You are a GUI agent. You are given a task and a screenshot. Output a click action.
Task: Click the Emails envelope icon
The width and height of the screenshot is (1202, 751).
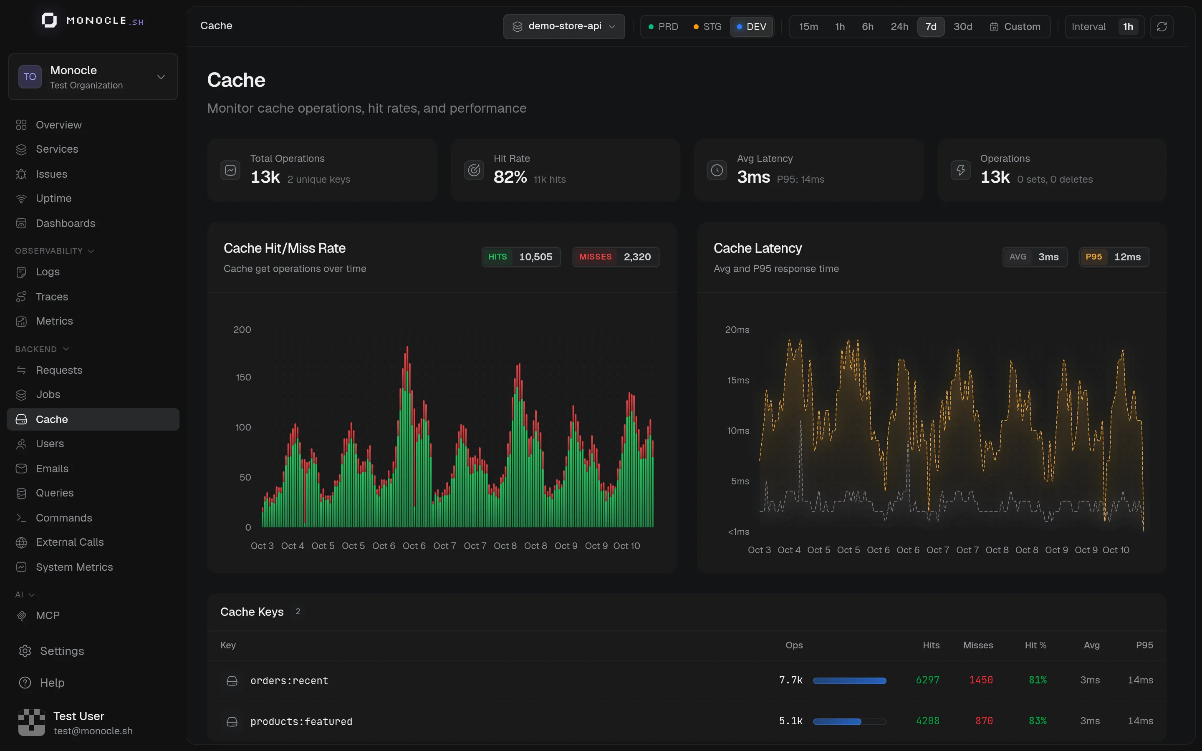[21, 469]
